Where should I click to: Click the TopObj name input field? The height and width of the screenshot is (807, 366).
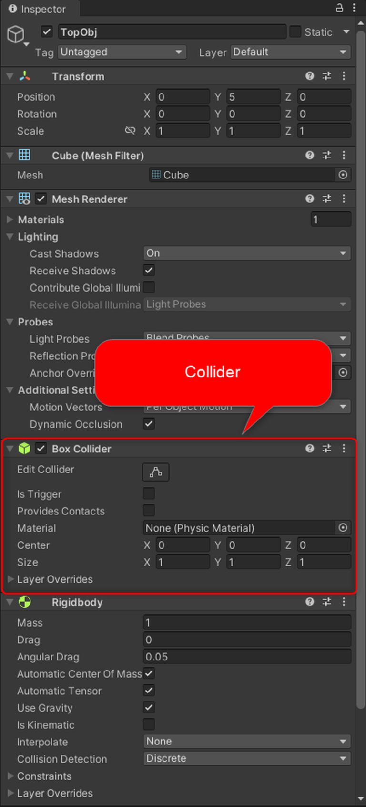tap(172, 32)
